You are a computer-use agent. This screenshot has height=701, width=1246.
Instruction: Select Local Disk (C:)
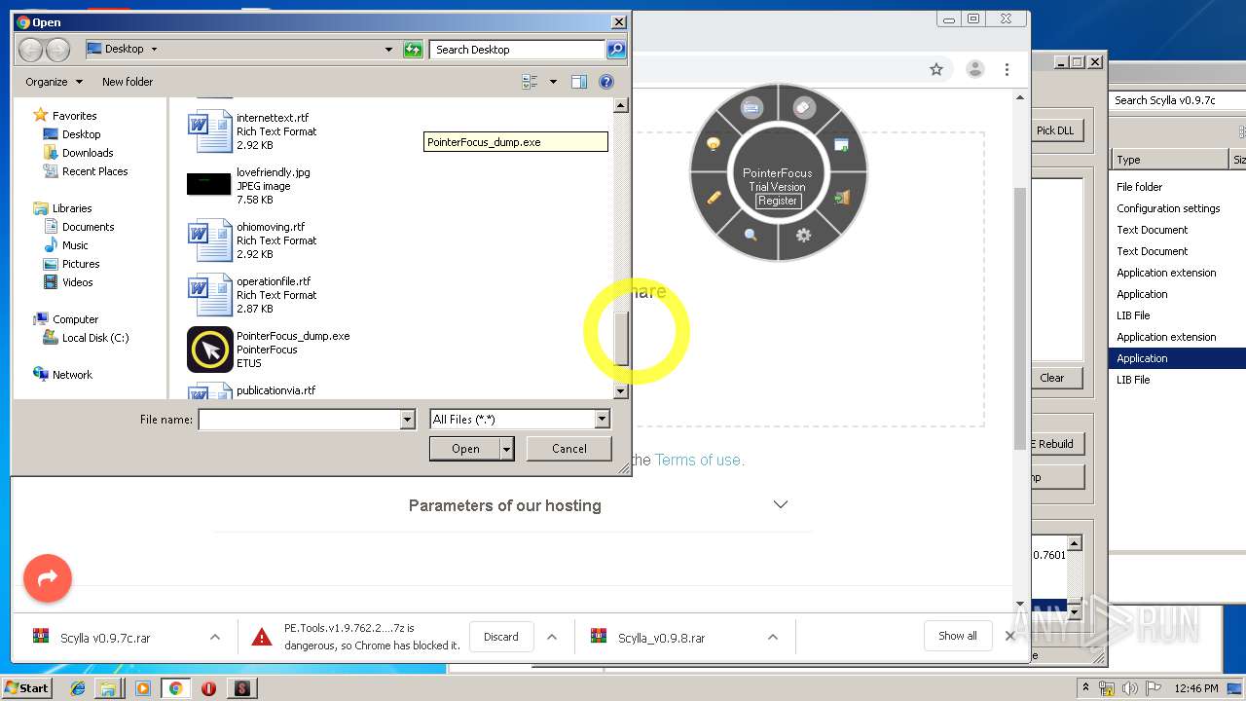coord(95,338)
